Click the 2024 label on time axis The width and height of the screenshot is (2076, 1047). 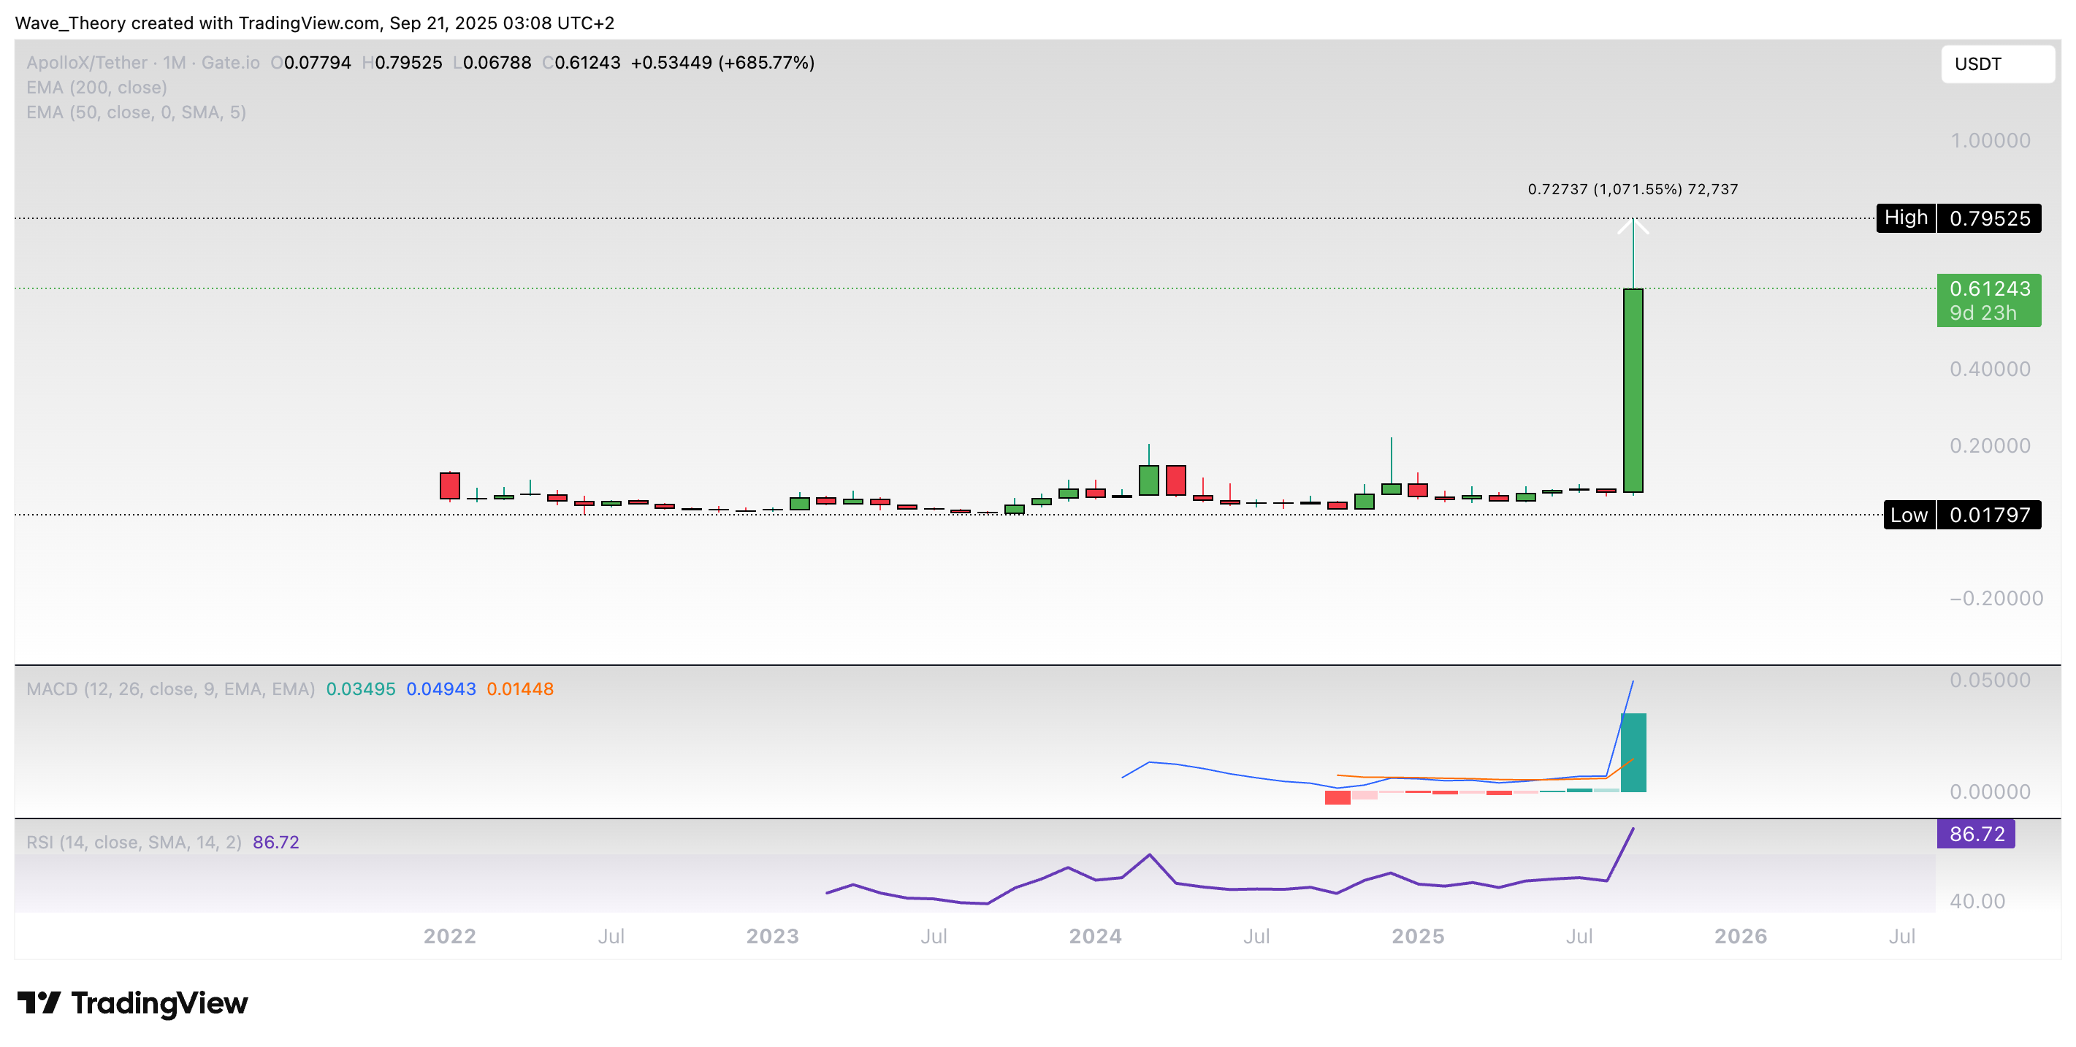(1094, 936)
